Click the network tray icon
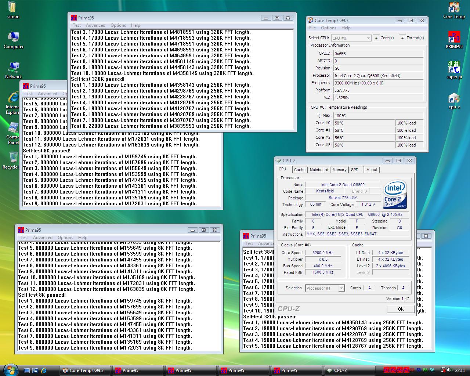Viewport: 470px width, 376px height. (443, 370)
